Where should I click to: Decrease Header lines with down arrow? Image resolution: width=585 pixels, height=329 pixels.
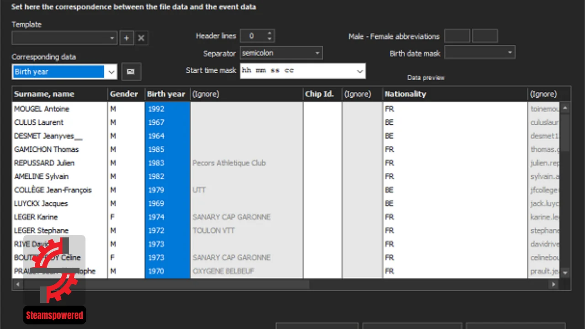point(270,39)
